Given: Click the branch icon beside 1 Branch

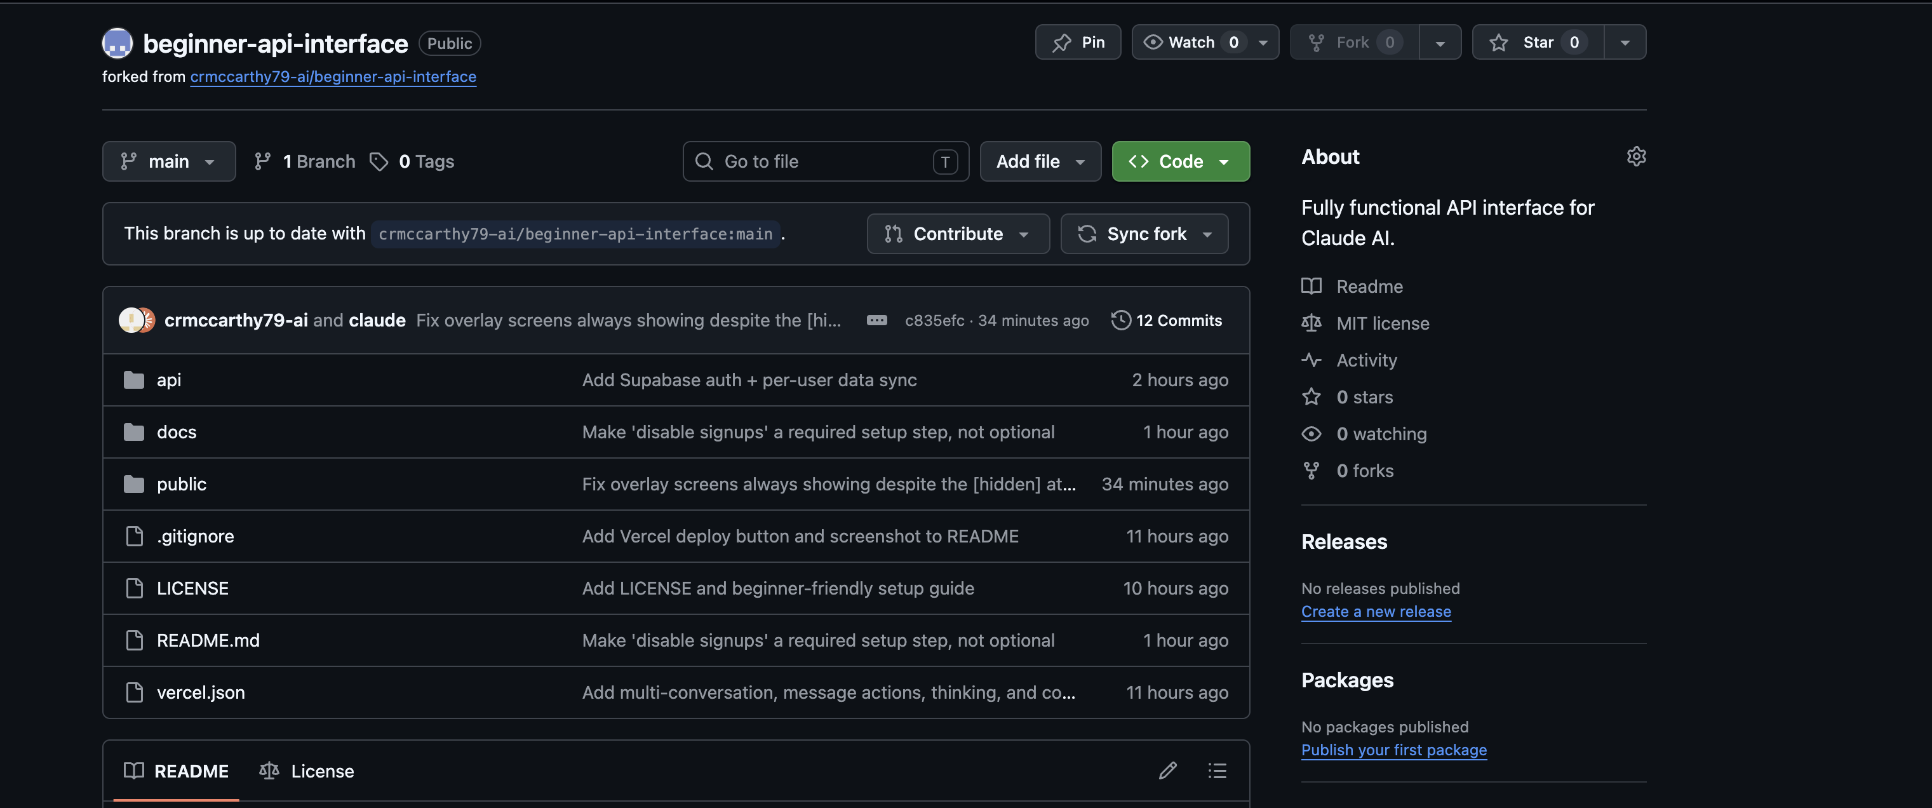Looking at the screenshot, I should tap(262, 161).
